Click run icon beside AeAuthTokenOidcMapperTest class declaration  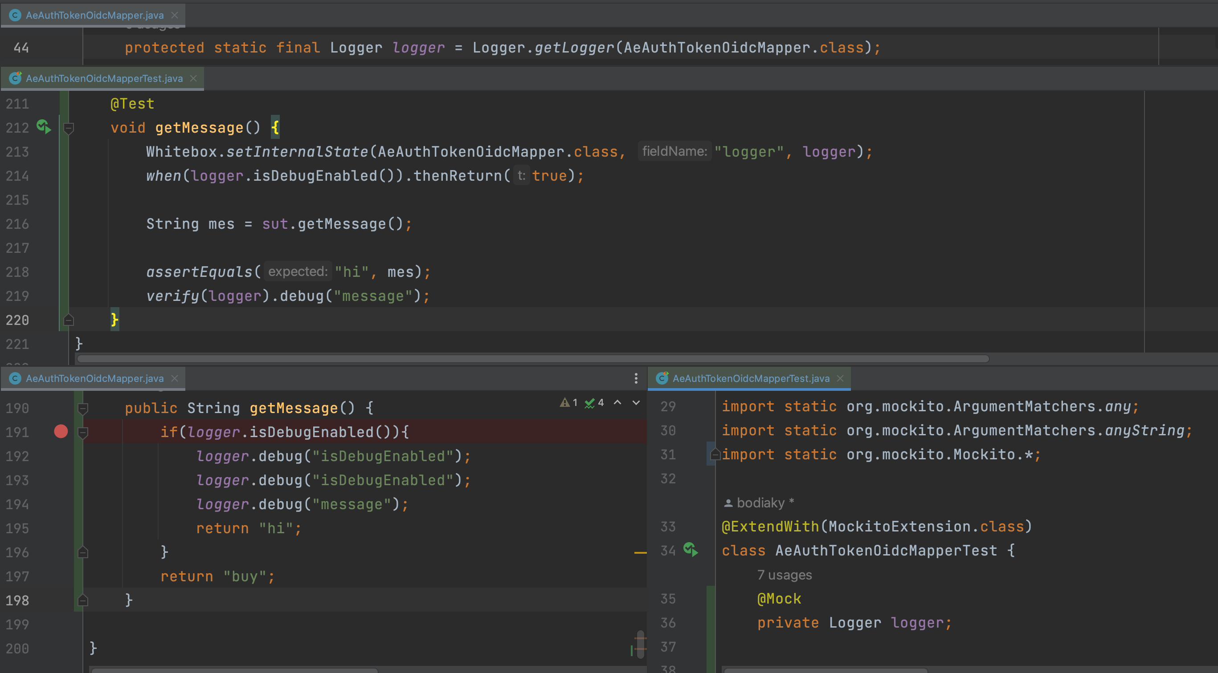click(x=691, y=550)
